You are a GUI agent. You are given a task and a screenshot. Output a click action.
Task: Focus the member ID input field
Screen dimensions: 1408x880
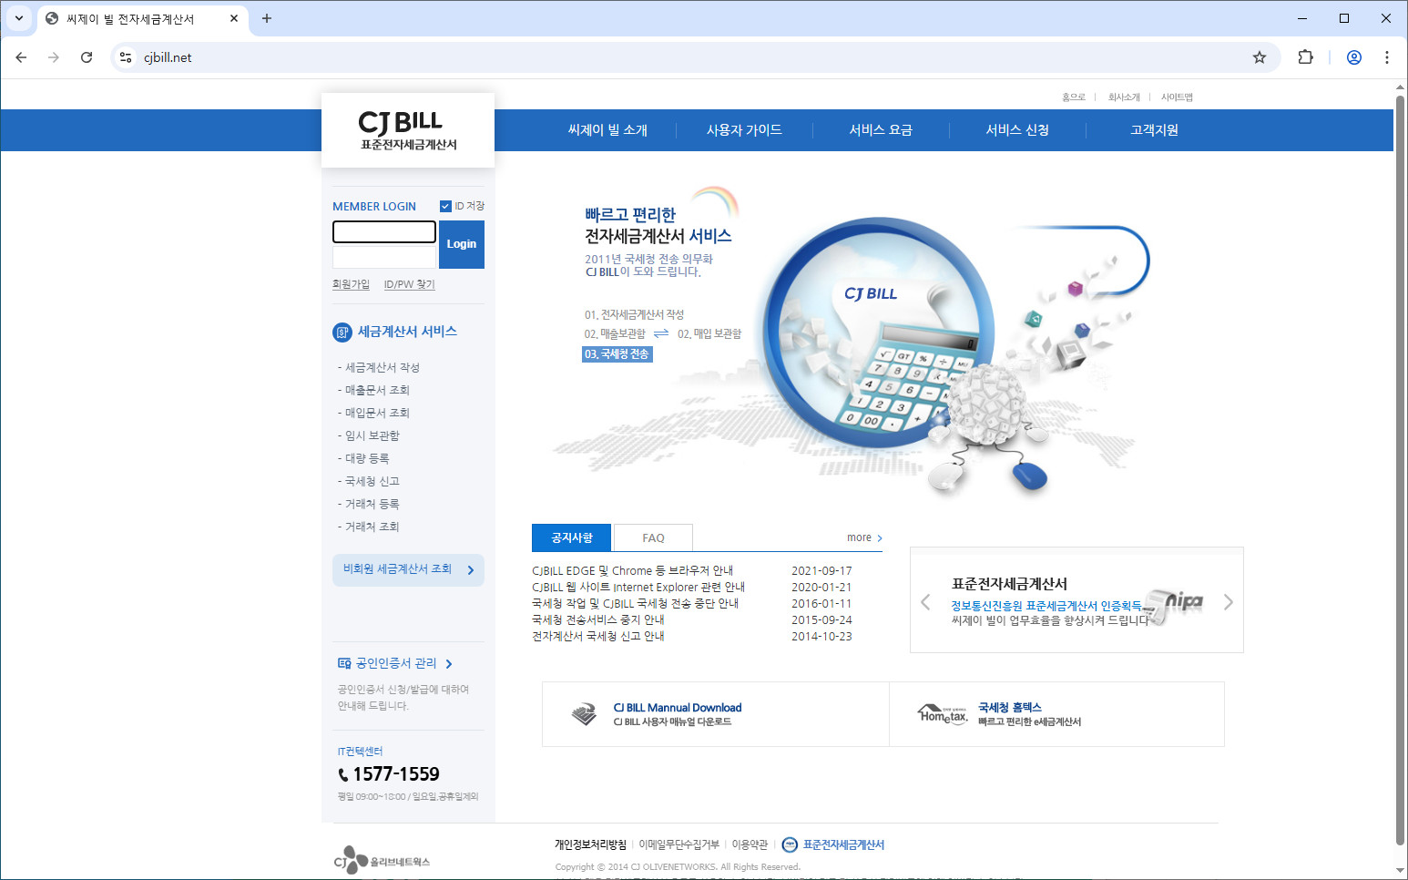click(384, 231)
